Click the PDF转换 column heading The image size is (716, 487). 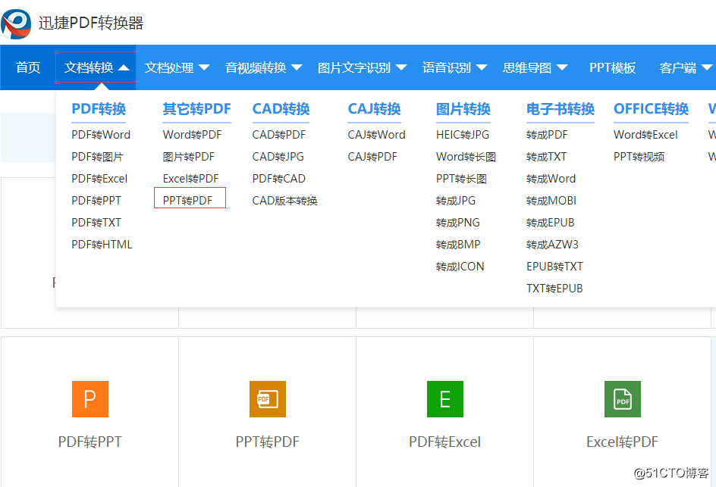(99, 109)
